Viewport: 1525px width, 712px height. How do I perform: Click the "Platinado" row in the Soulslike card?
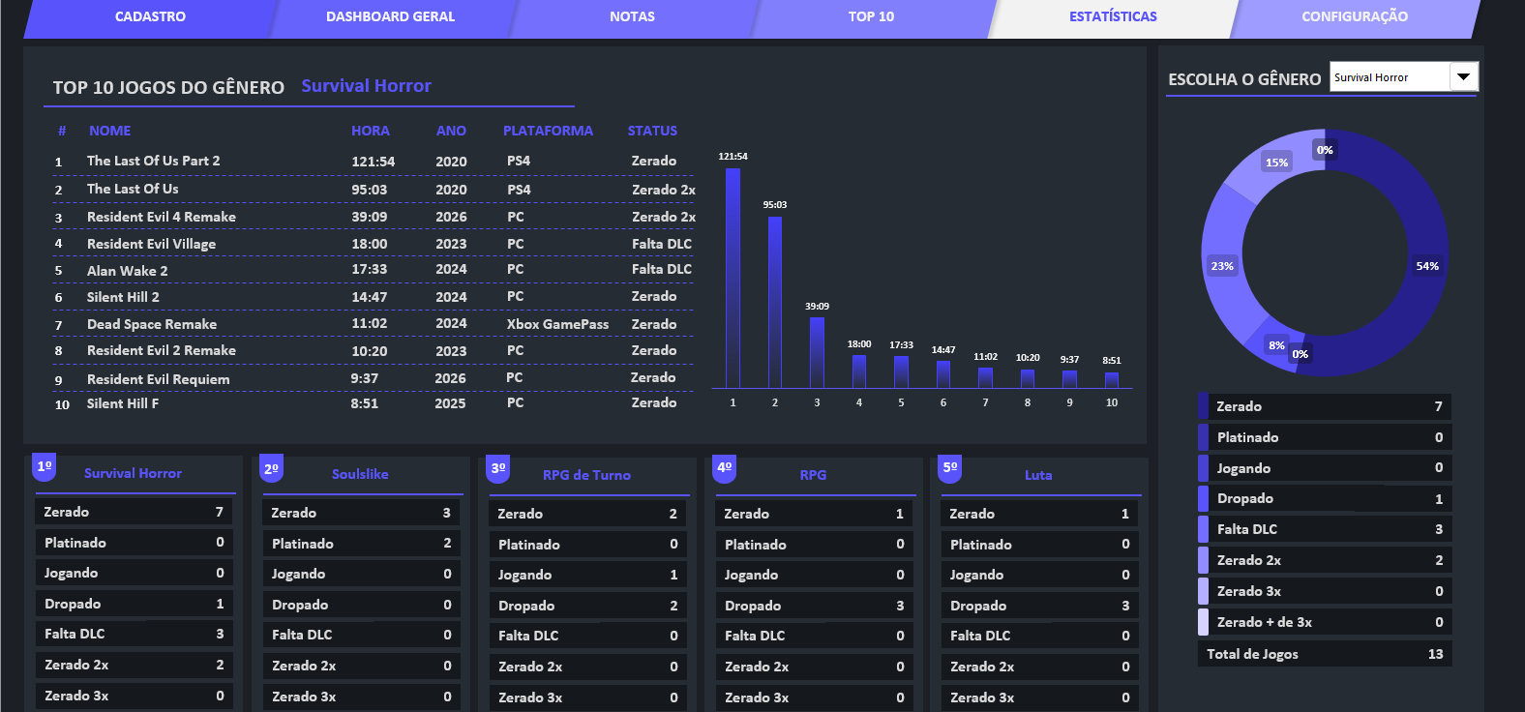click(x=362, y=544)
